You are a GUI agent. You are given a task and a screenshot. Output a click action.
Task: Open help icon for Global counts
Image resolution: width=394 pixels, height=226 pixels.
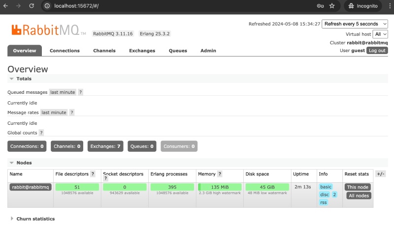[x=41, y=133]
